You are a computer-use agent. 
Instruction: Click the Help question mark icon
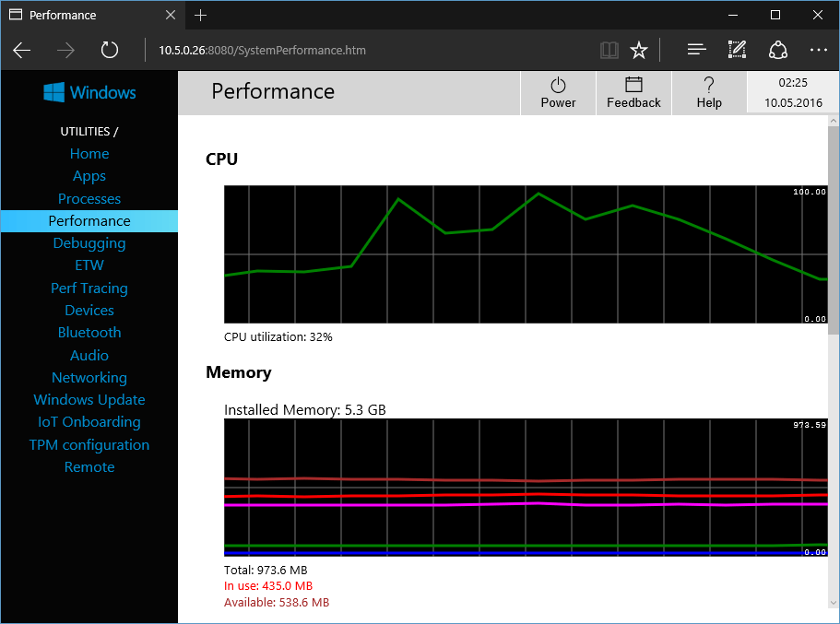tap(709, 85)
